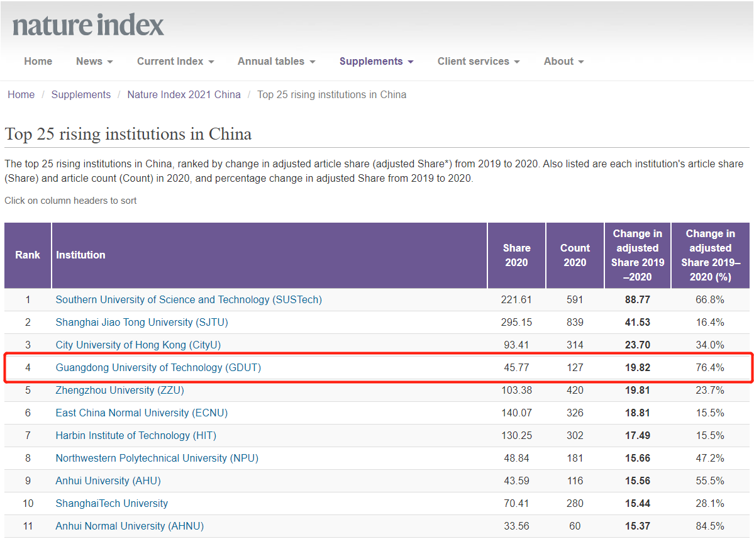
Task: Sort by Share 2020 column
Action: (516, 255)
